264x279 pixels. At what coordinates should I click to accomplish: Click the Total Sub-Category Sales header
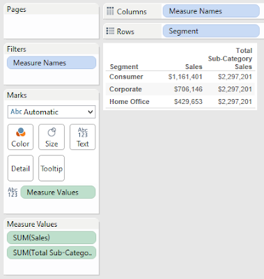[x=230, y=59]
